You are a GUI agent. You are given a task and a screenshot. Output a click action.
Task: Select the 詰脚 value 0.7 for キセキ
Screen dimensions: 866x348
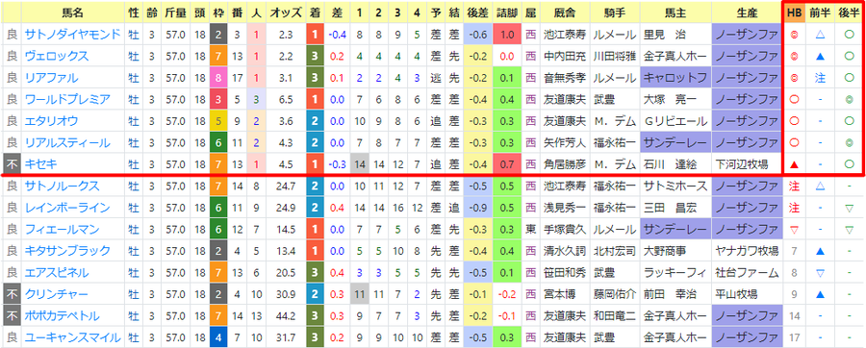pyautogui.click(x=506, y=164)
